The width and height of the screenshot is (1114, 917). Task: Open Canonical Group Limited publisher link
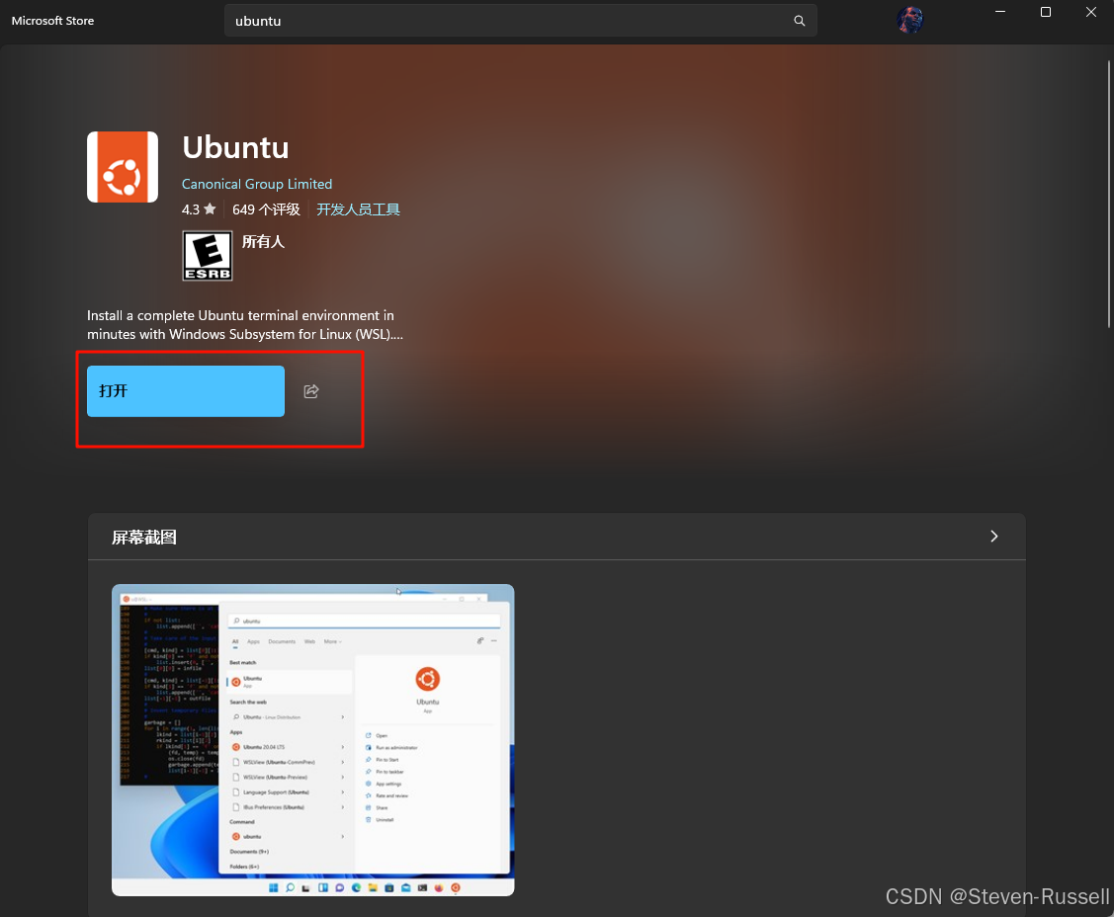click(x=256, y=184)
